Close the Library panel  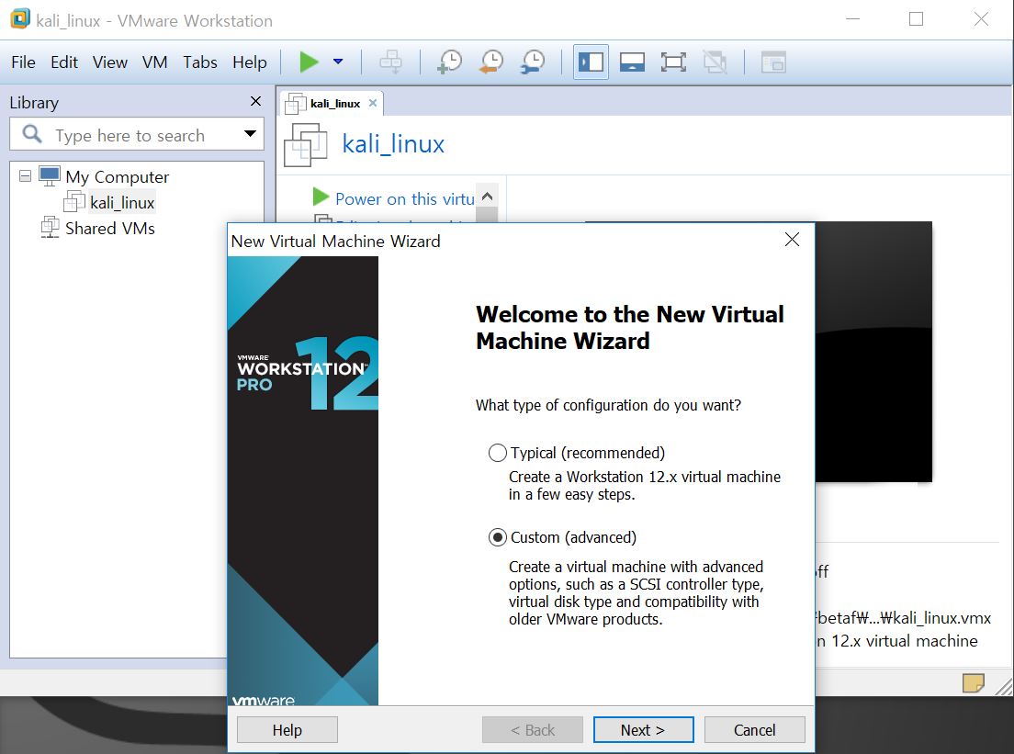255,101
